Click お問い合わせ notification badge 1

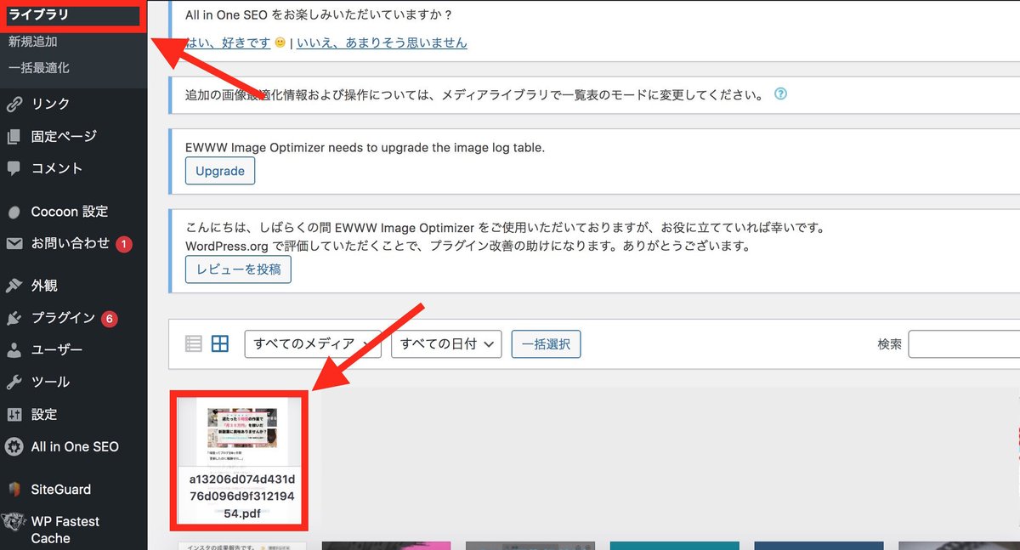click(123, 244)
